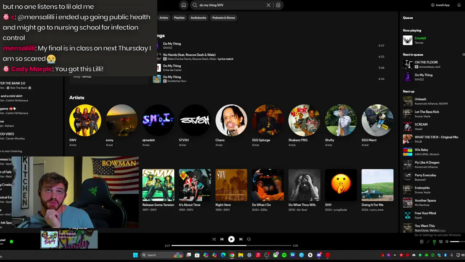The height and width of the screenshot is (262, 465).
Task: Seek on the song progress bar
Action: click(231, 246)
